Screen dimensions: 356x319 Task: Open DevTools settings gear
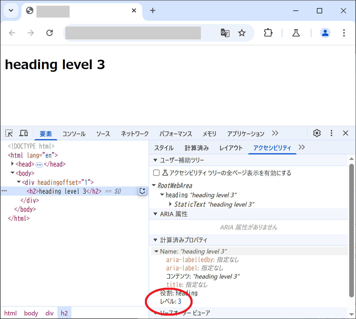pos(317,133)
